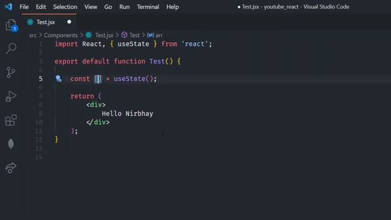Open the Run and Debug view icon
The height and width of the screenshot is (220, 391).
[x=11, y=97]
